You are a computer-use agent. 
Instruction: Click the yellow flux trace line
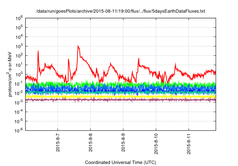click(120, 96)
